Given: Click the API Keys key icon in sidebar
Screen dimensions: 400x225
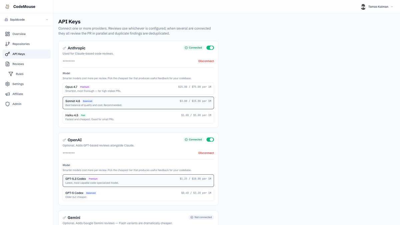Looking at the screenshot, I should (7, 54).
